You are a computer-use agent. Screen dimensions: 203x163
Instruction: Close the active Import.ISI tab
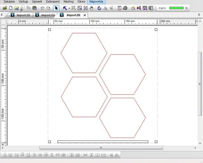85,15
